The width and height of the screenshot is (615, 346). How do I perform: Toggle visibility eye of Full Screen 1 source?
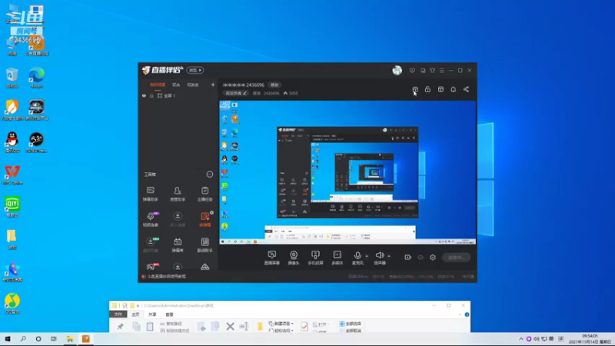(x=144, y=95)
